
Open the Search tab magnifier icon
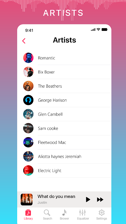coord(47,213)
